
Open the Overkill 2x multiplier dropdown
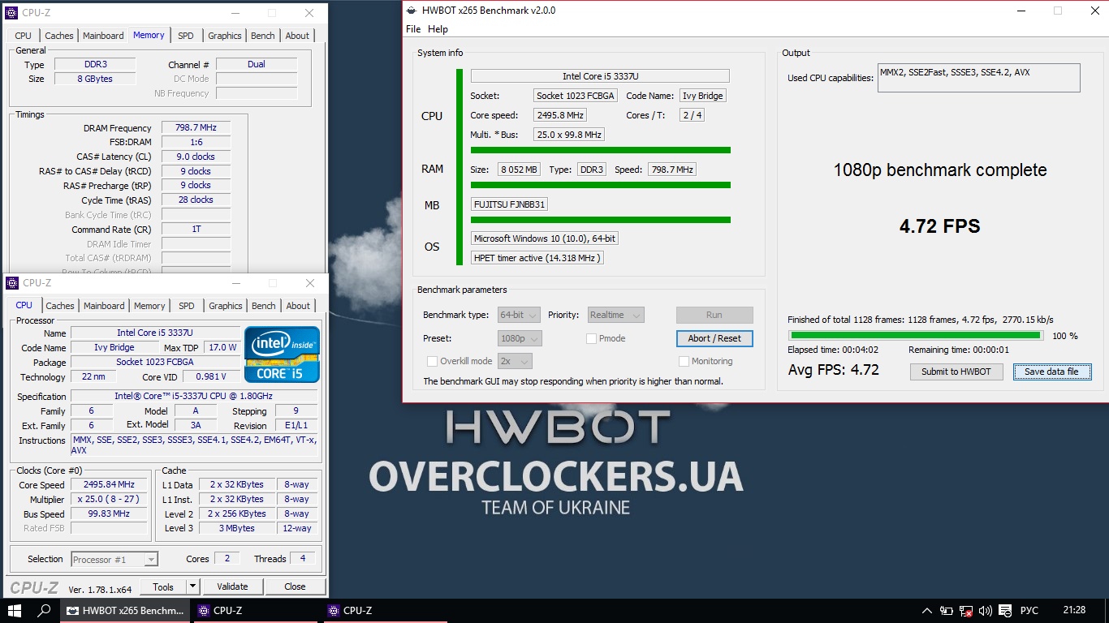[515, 361]
